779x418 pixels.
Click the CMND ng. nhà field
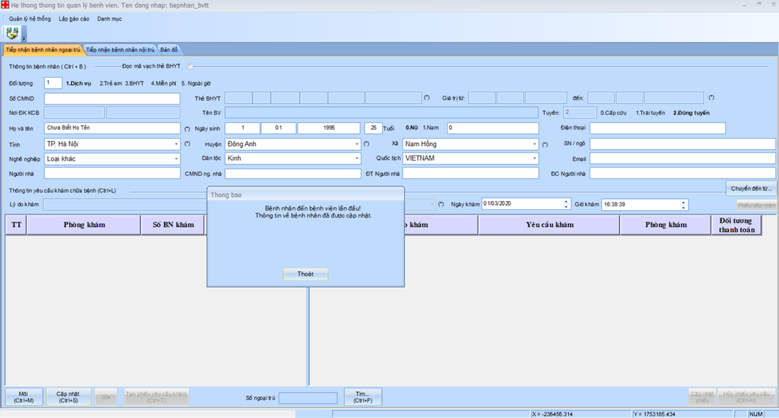[293, 174]
